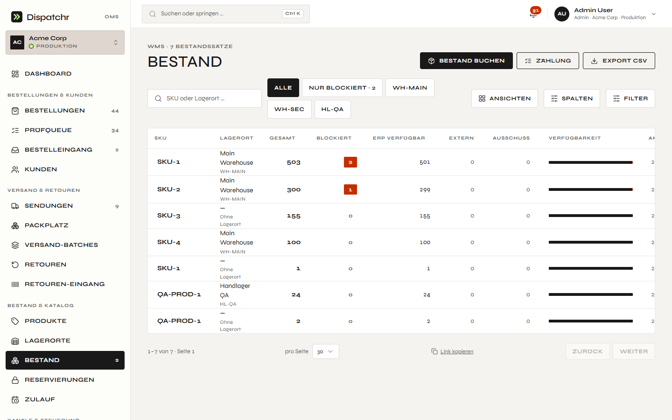This screenshot has height=420, width=672.
Task: Toggle the Nur Blockiert filter chip
Action: [x=342, y=88]
